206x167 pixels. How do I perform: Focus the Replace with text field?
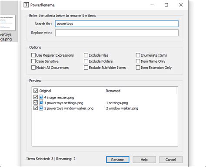(117, 33)
